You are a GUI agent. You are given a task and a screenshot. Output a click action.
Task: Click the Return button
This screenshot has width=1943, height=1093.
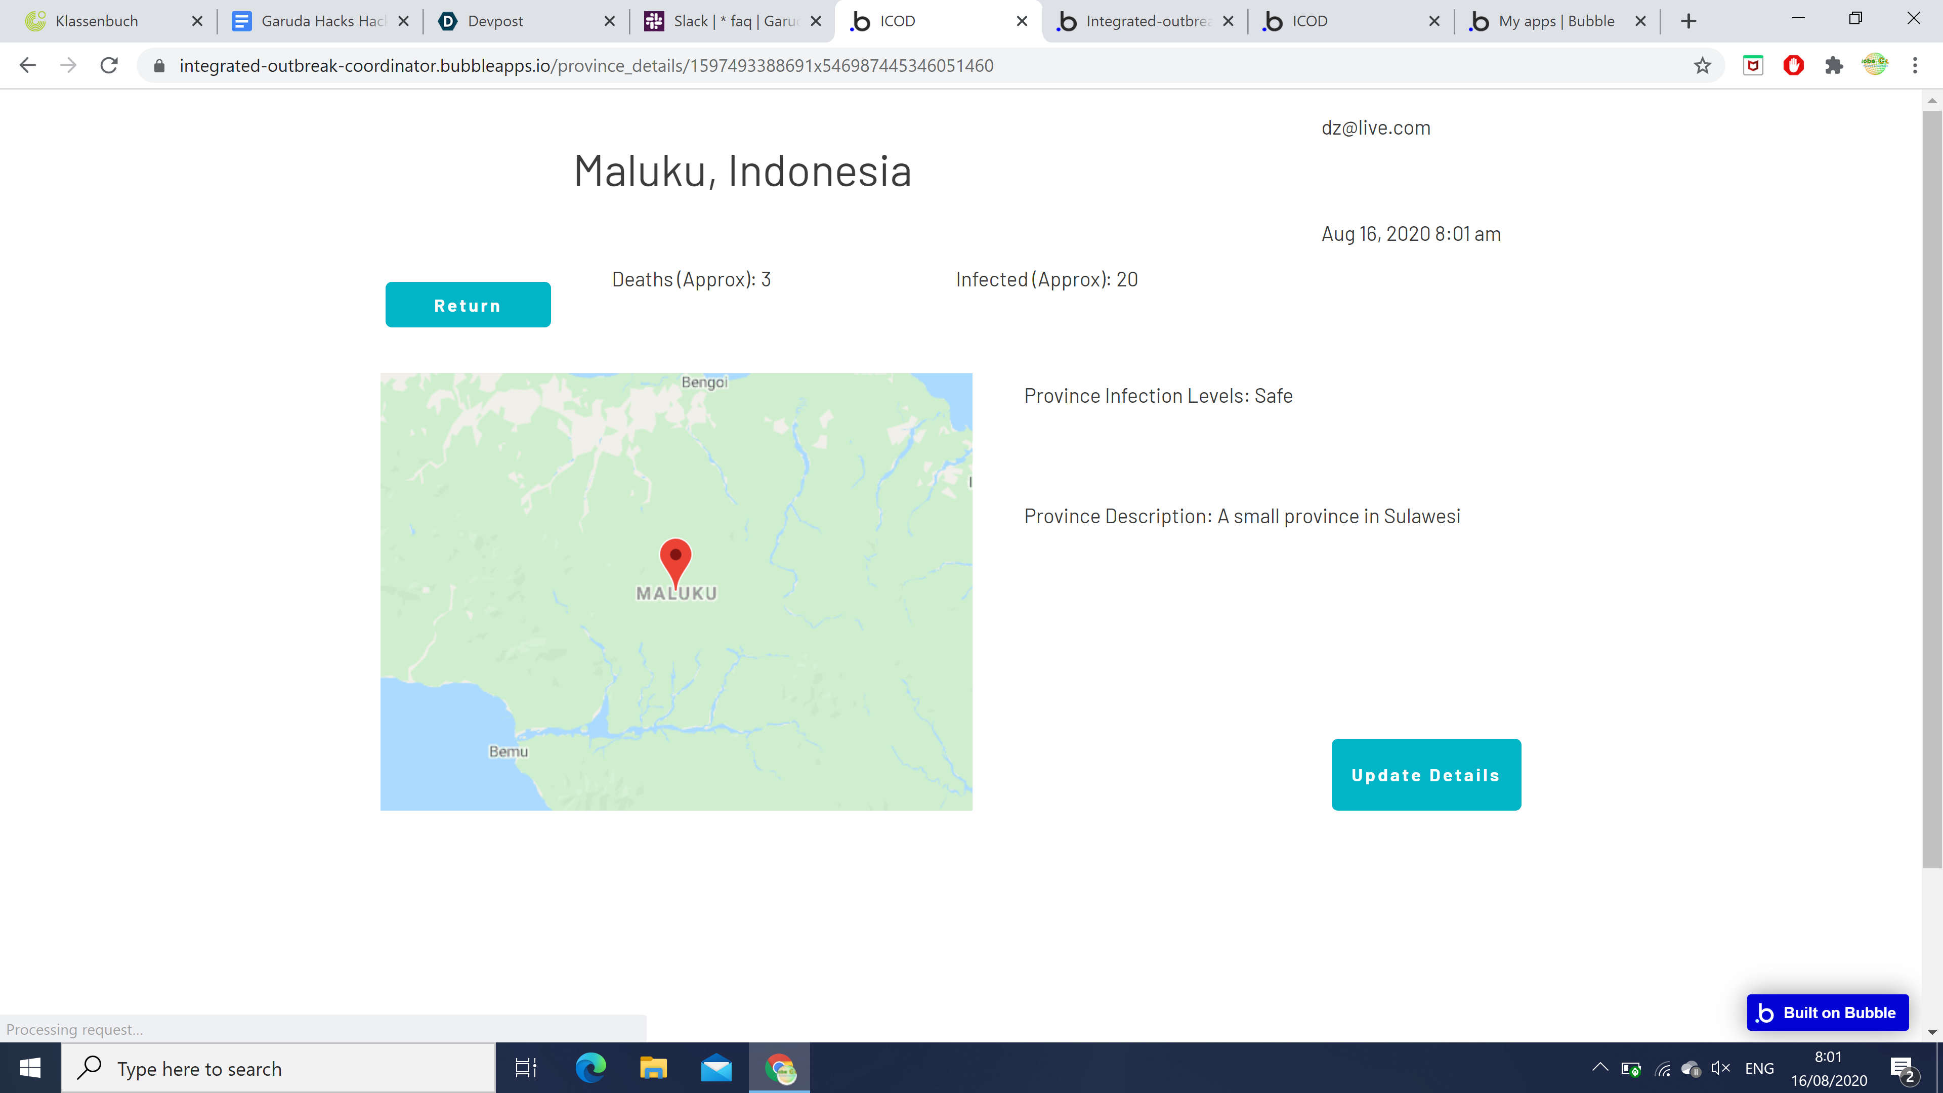pyautogui.click(x=468, y=305)
